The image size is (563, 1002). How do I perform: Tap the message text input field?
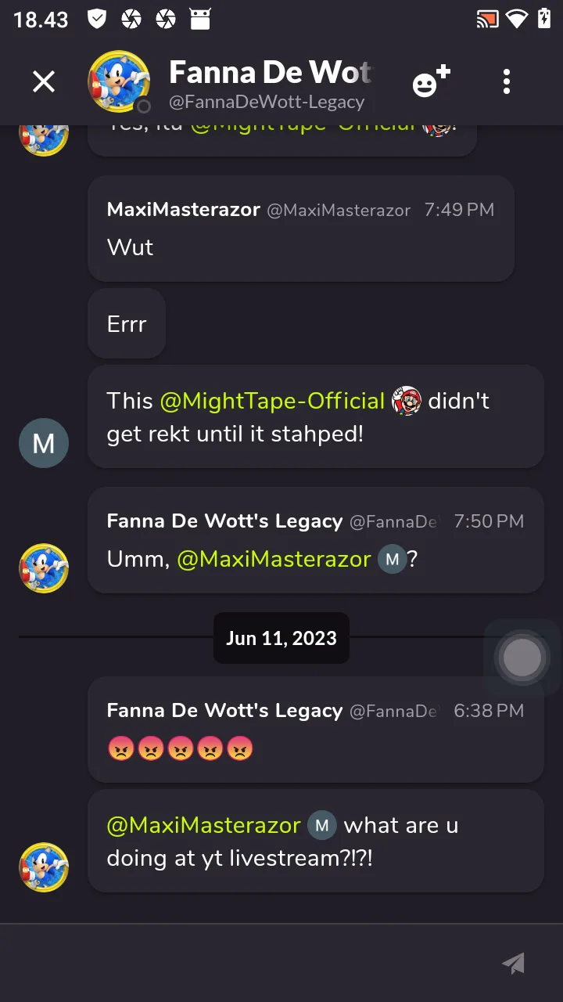pos(250,963)
